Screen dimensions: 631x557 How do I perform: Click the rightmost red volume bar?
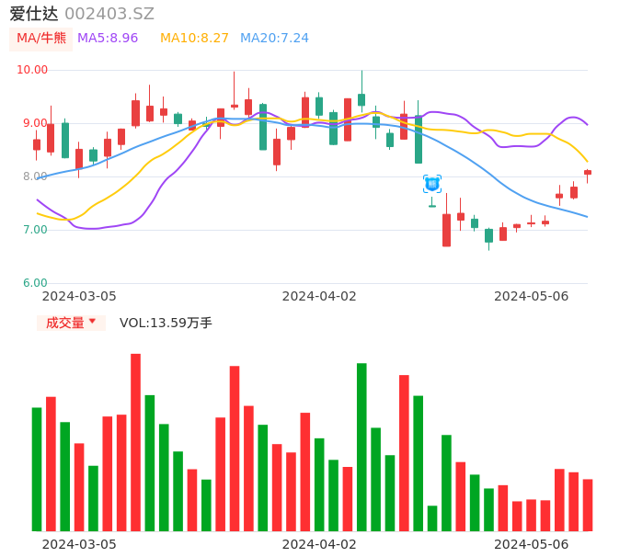[588, 505]
